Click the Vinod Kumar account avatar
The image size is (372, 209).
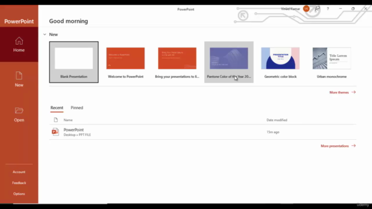click(x=306, y=9)
